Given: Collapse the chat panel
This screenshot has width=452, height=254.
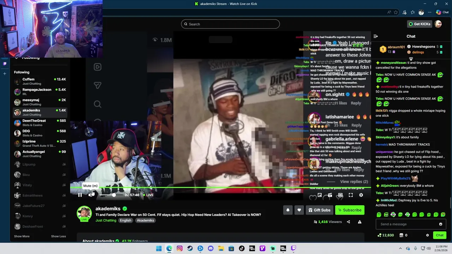Looking at the screenshot, I should [x=376, y=36].
